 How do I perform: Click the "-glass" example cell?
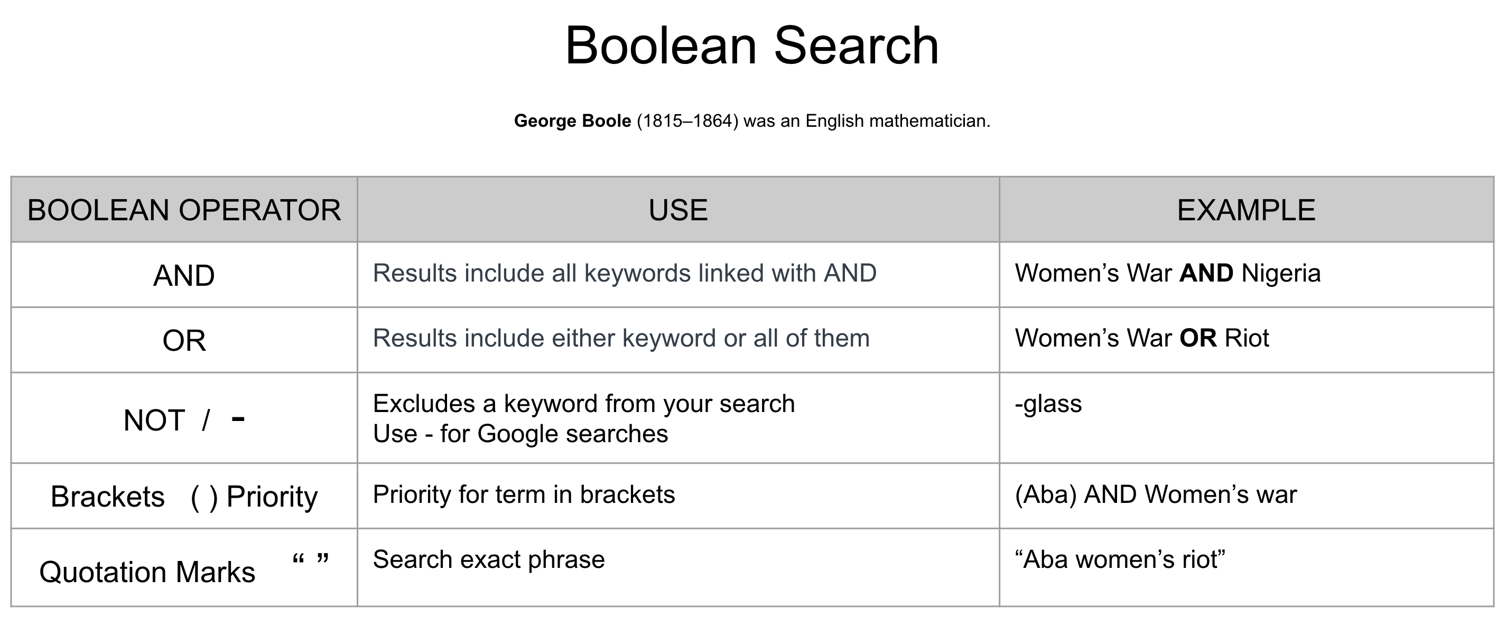click(1048, 404)
